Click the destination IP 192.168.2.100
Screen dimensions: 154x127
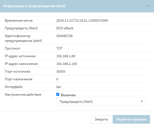coord(67,64)
